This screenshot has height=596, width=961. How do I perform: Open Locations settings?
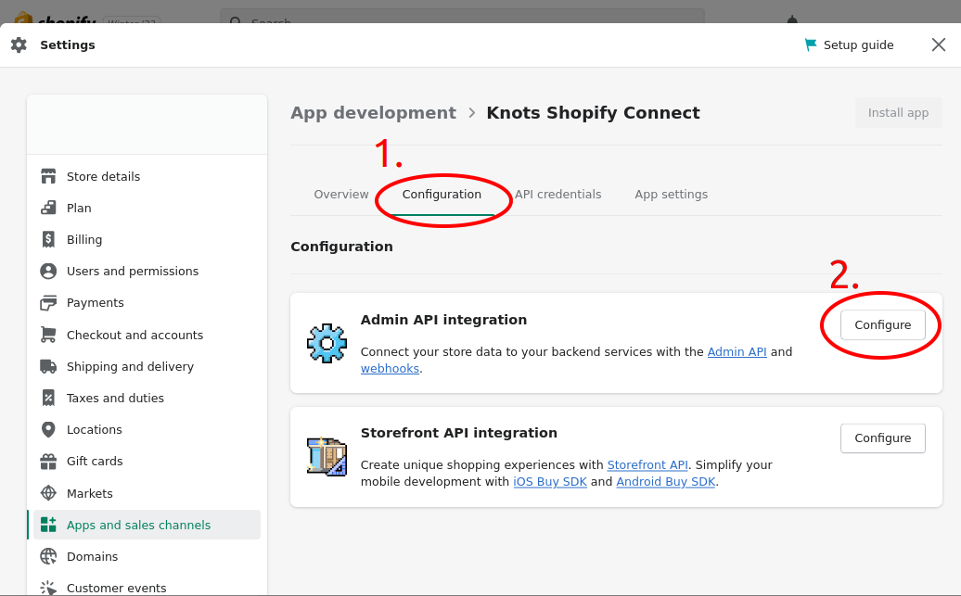(x=147, y=429)
